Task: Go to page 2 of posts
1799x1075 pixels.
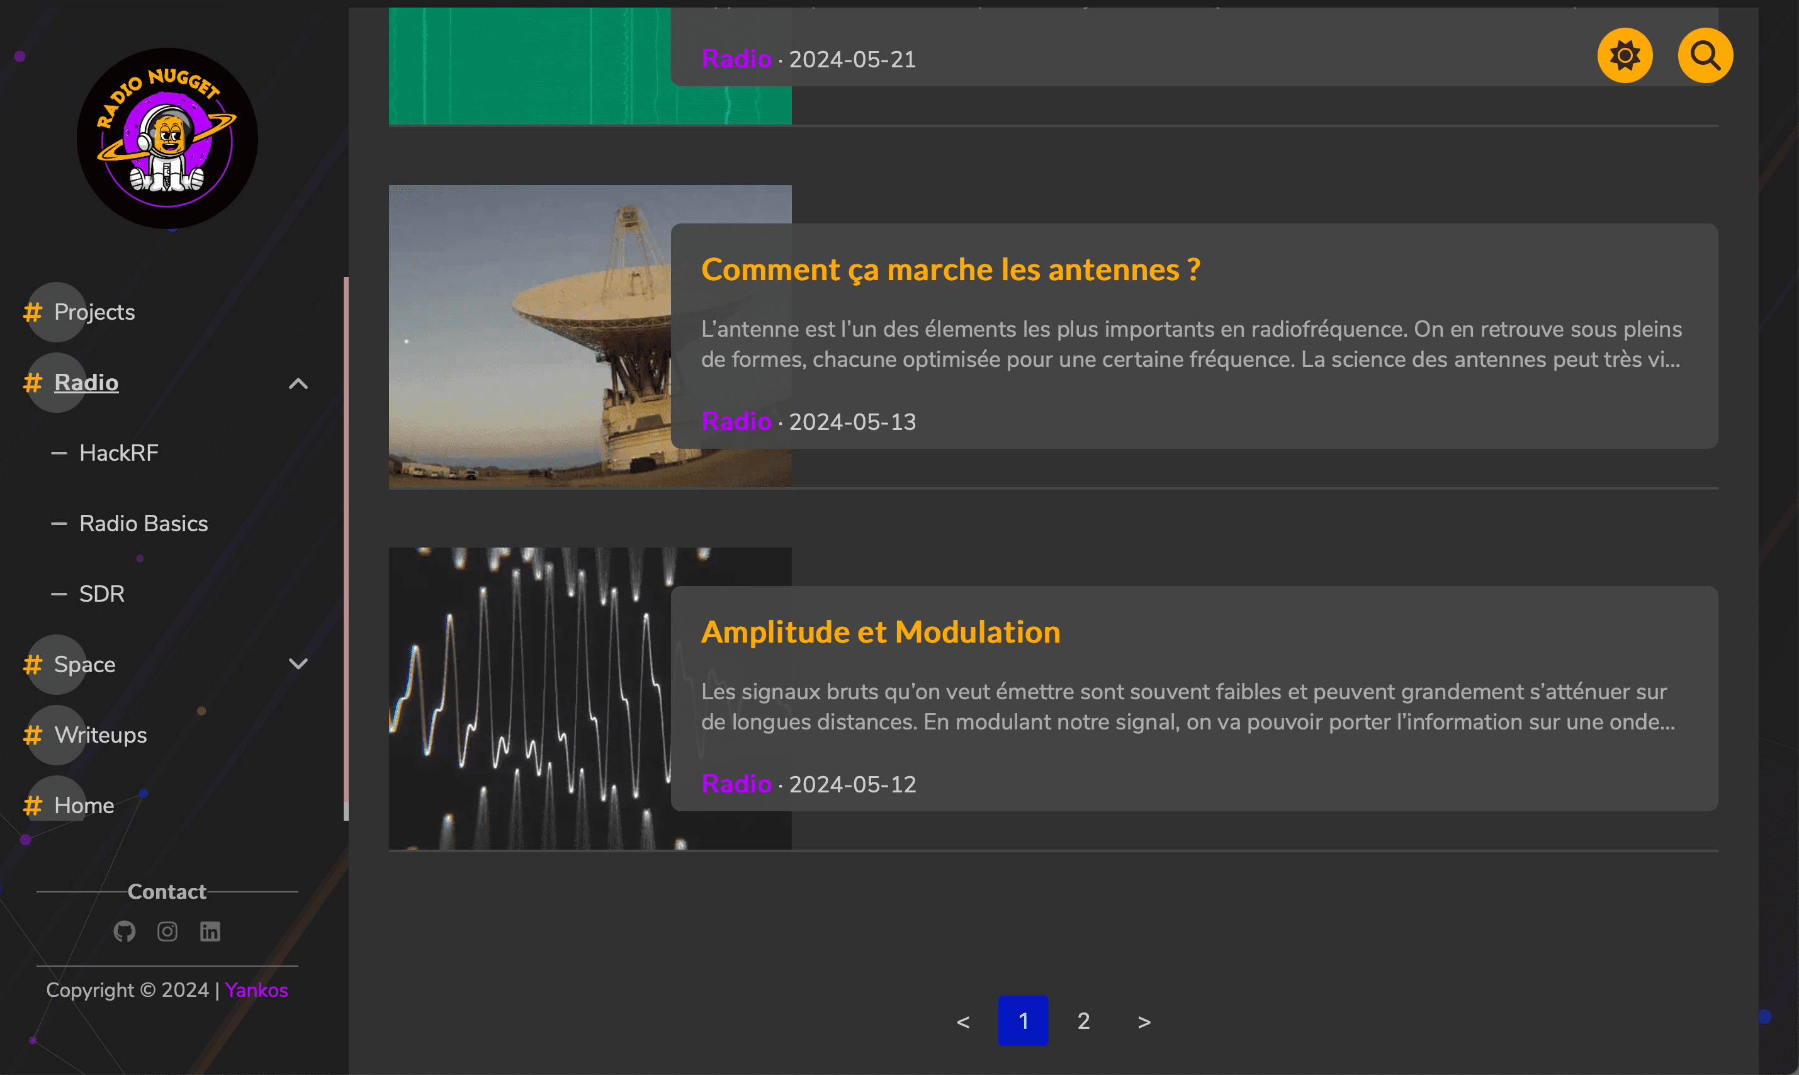Action: 1083,1021
